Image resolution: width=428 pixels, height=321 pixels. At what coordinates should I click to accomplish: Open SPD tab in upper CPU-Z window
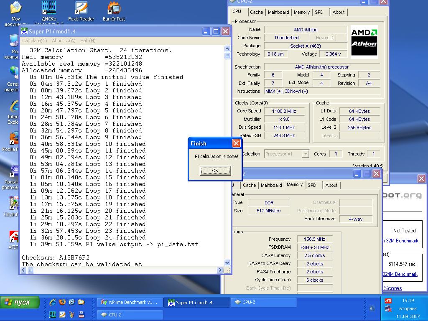pyautogui.click(x=319, y=12)
